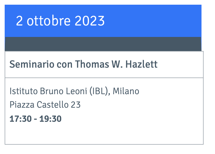
Task: Click the surname 'Hazlett' in the title
Action: click(x=141, y=64)
